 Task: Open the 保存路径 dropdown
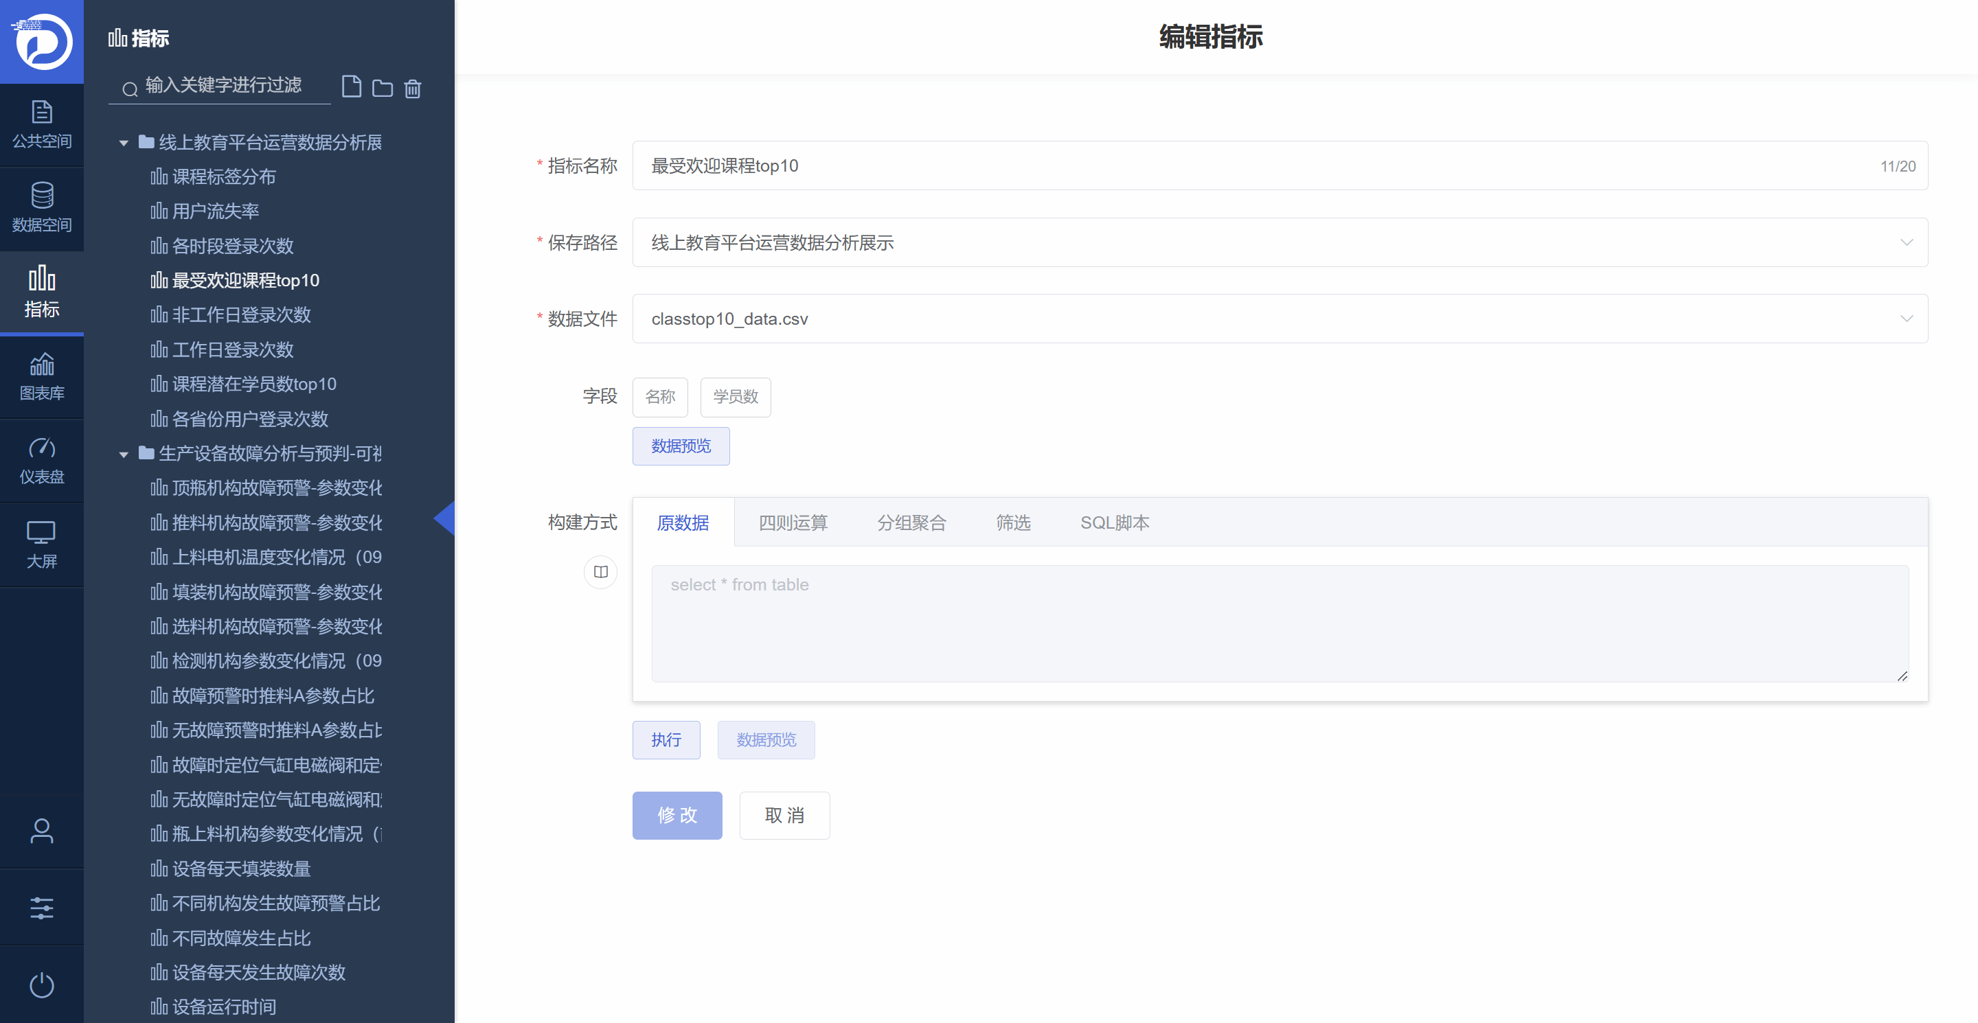pos(1280,242)
